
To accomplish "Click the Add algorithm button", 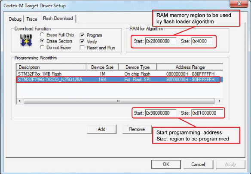I will coord(101,129).
